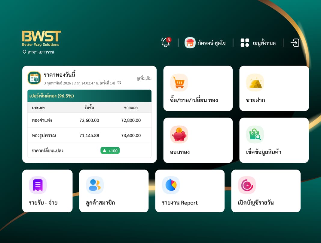Open the ดูเพิ่มเติม link
The height and width of the screenshot is (243, 321).
click(x=144, y=78)
